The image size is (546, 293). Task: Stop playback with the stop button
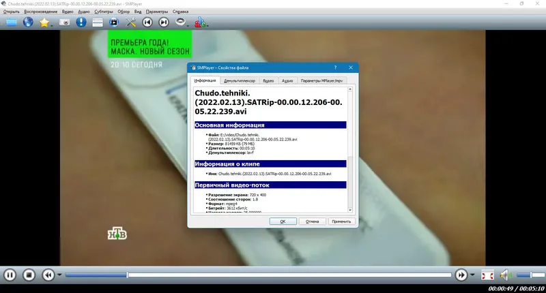tap(29, 275)
